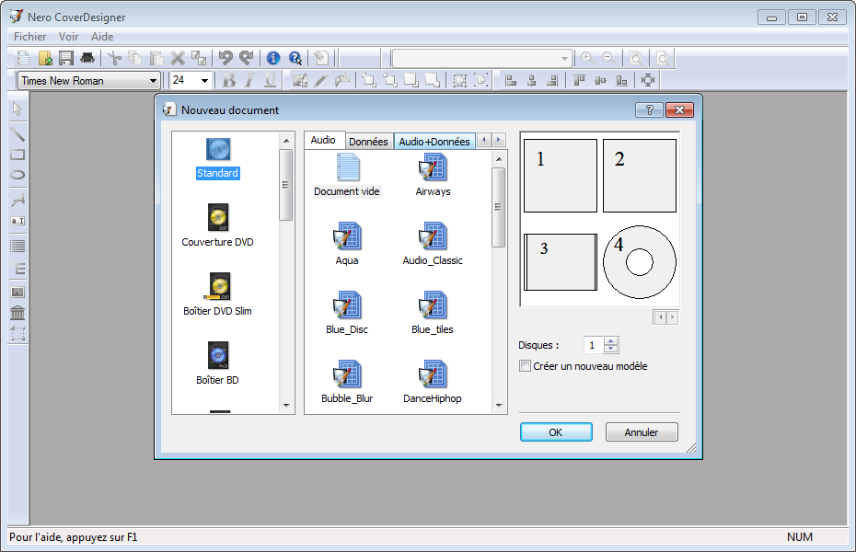
Task: Confirm new document with OK
Action: [556, 431]
